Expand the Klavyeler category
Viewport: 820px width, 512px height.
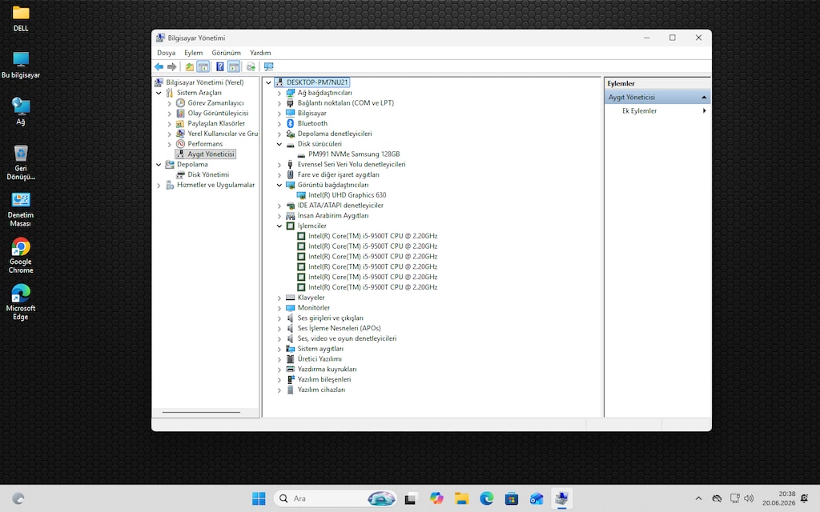click(279, 298)
